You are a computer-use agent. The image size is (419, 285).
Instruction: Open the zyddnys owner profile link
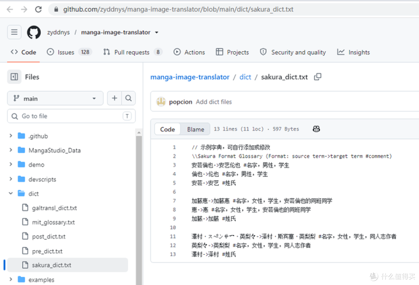click(58, 32)
